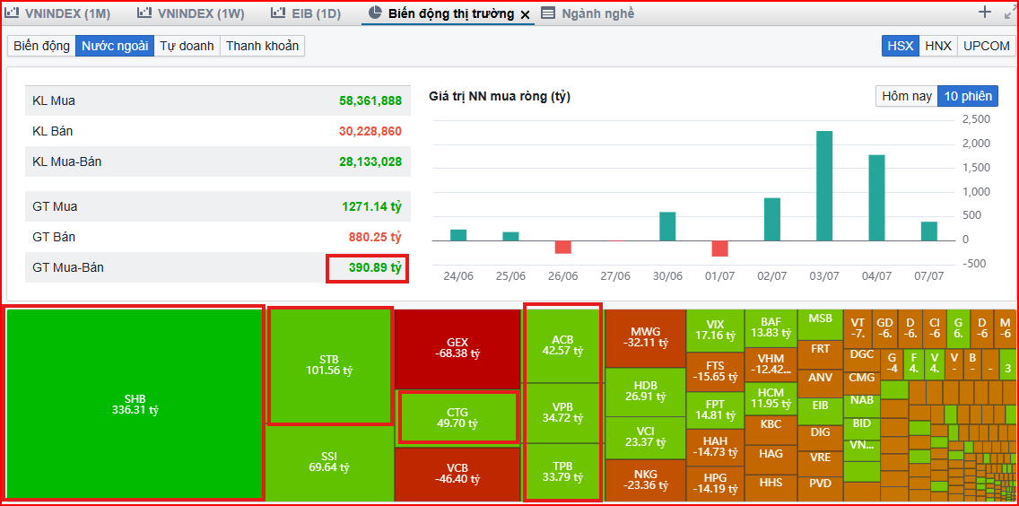Viewport: 1019px width, 506px height.
Task: Select the VCI 23.37 tỷ tile
Action: tap(645, 438)
